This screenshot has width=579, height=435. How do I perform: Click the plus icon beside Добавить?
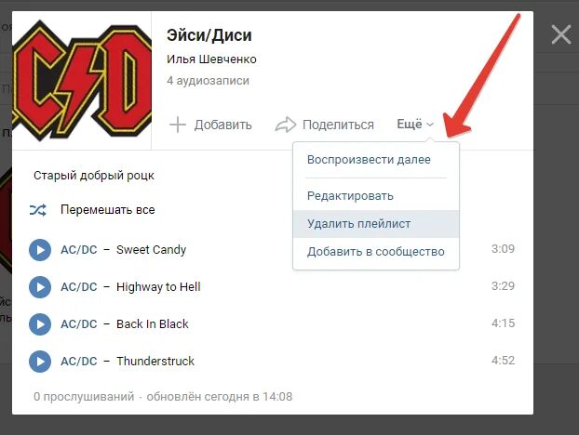[x=177, y=125]
